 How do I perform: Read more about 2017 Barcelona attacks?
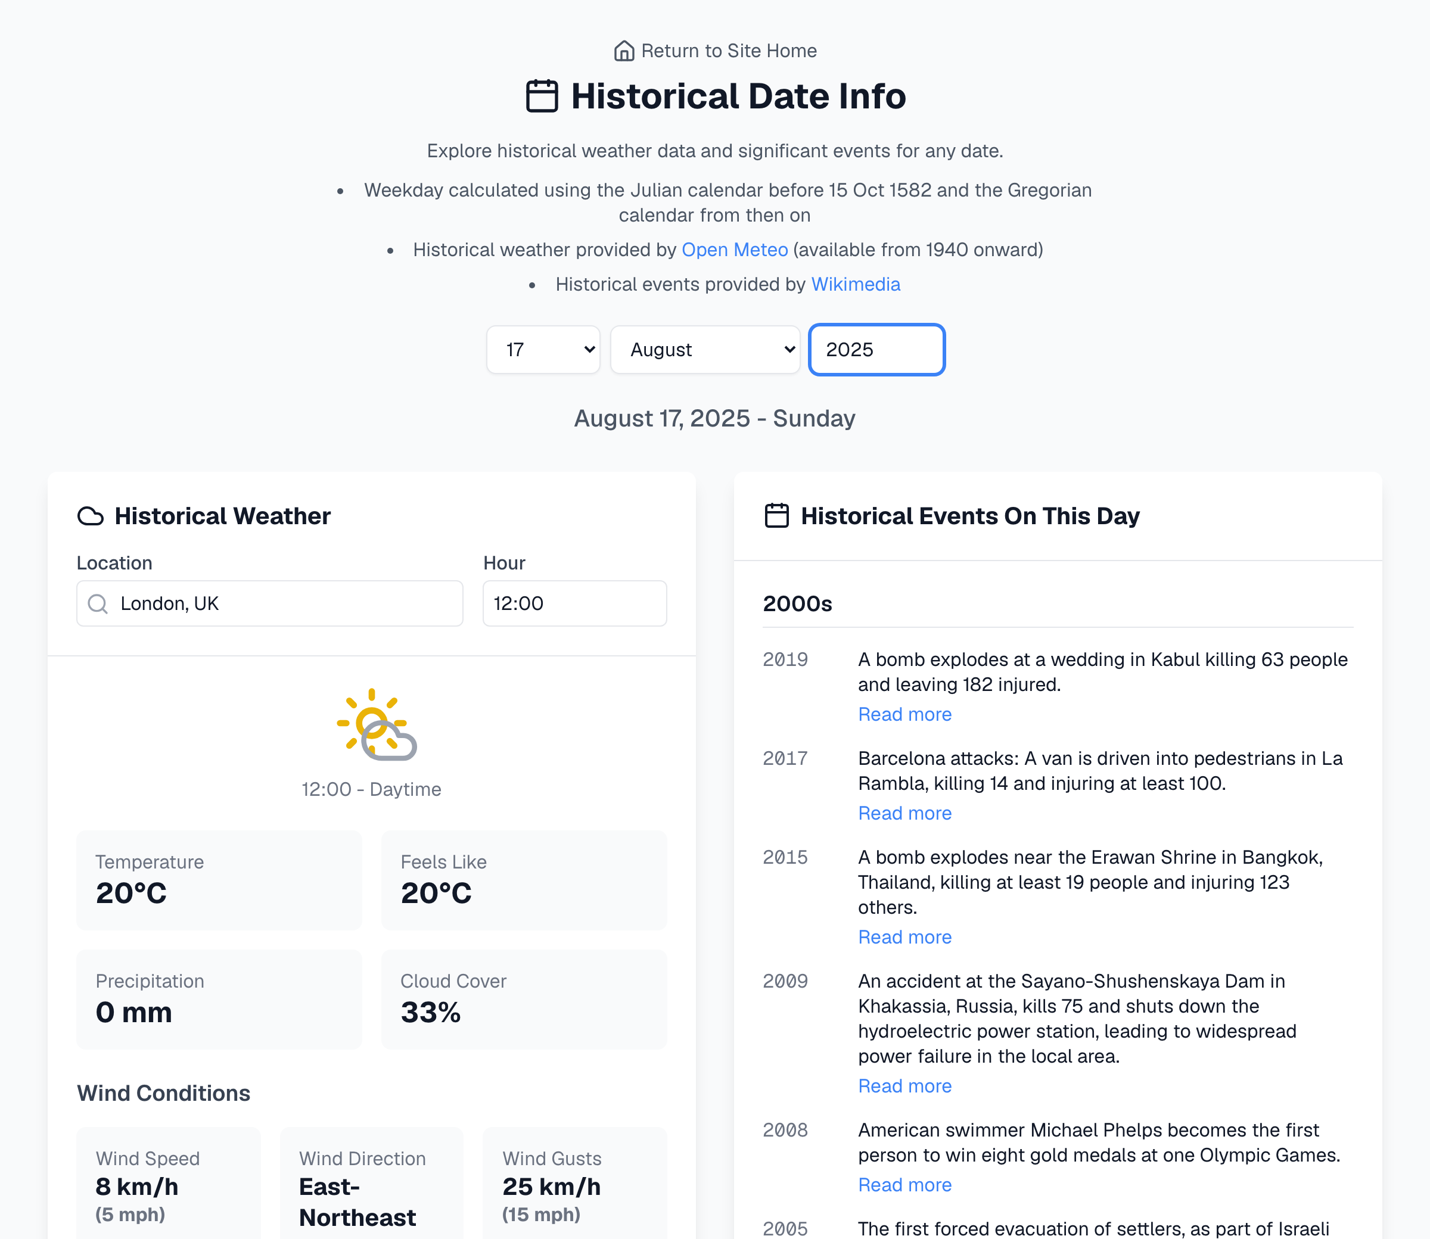[904, 813]
